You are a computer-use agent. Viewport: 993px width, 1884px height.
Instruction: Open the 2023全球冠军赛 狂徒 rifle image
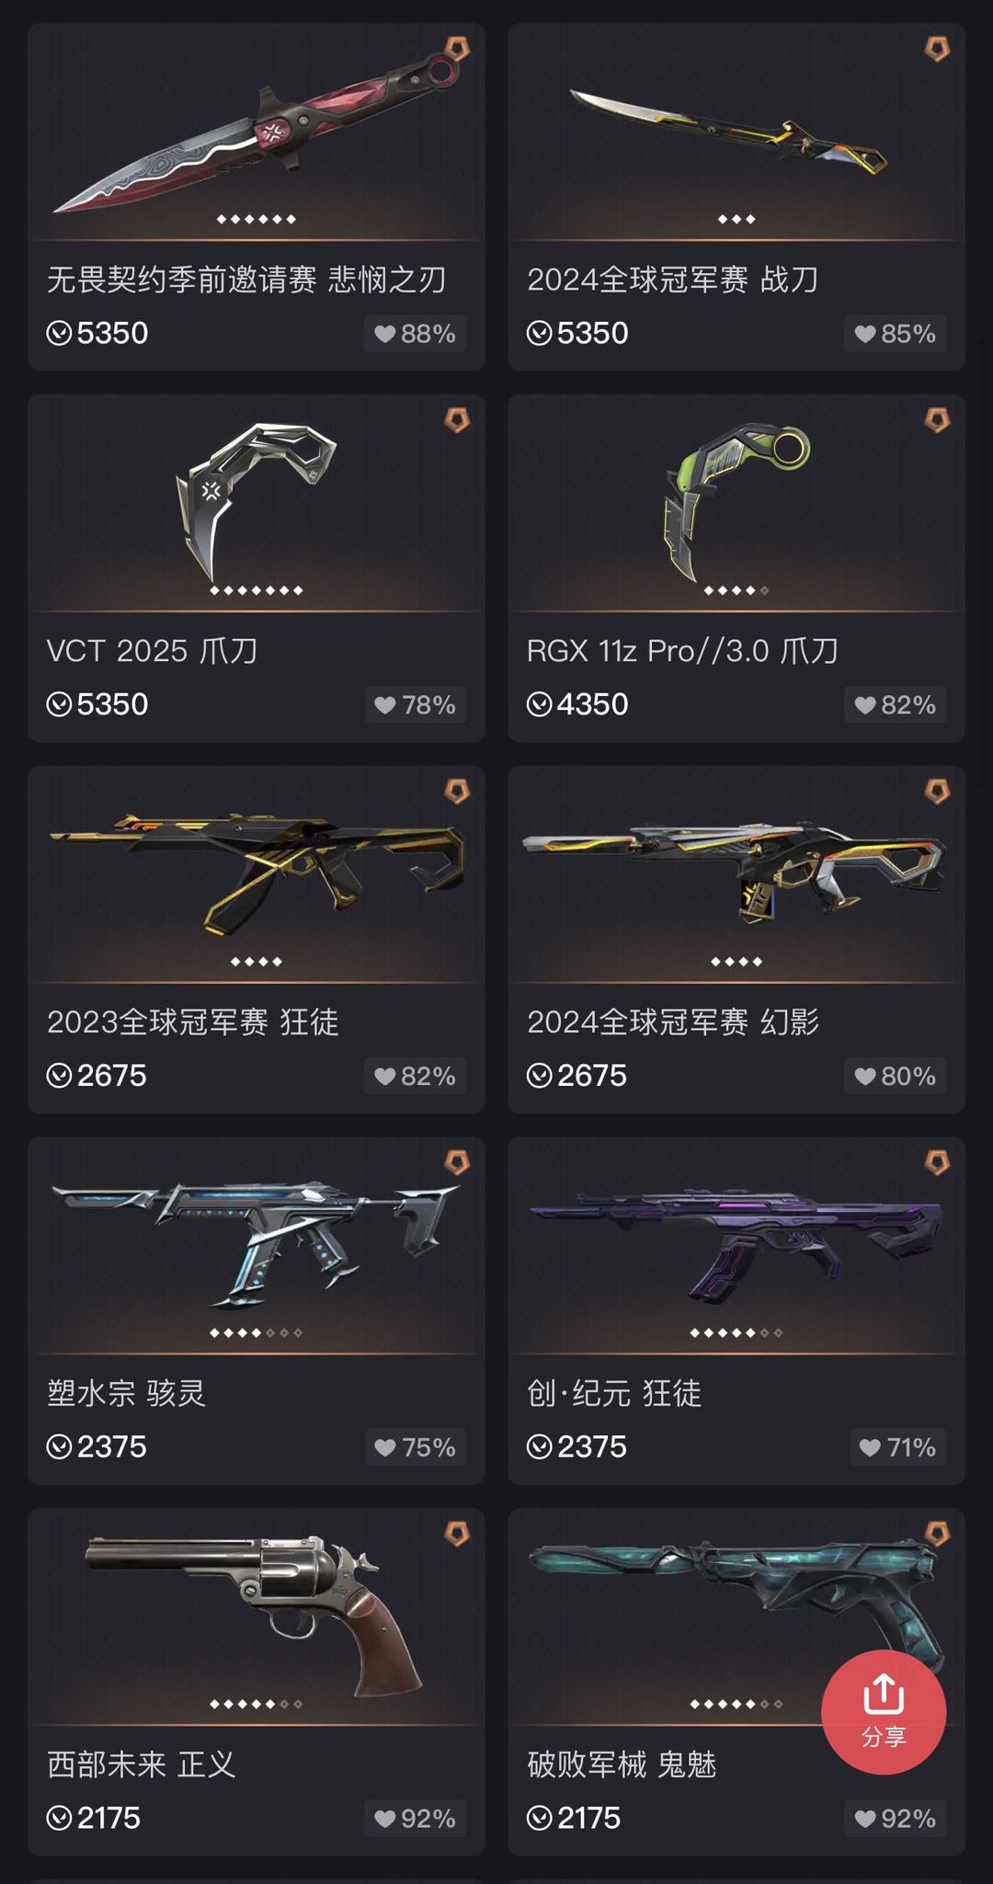click(257, 875)
